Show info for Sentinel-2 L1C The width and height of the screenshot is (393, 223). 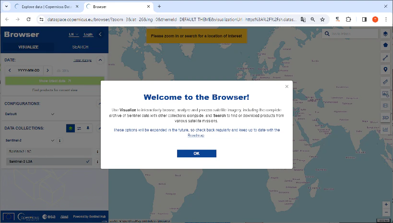coord(97,152)
